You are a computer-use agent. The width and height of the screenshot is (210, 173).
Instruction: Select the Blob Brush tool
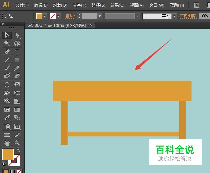point(7,76)
